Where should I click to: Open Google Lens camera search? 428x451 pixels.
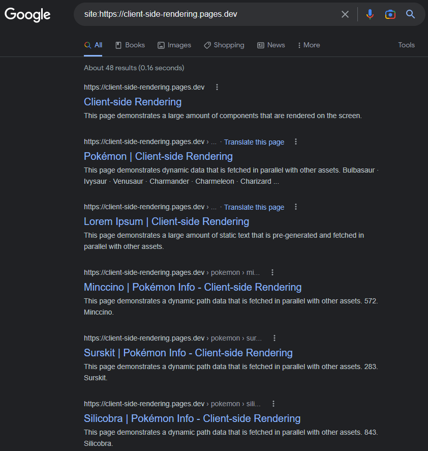[390, 14]
